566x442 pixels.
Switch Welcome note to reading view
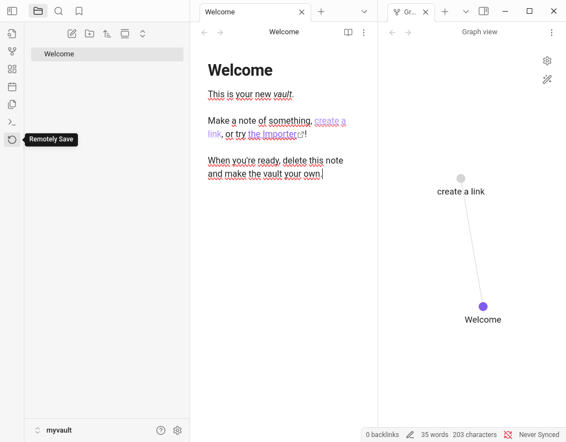pos(348,33)
